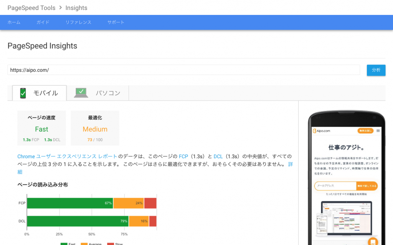The image size is (393, 245).
Task: Click the red Slow legend swatch
Action: (111, 244)
